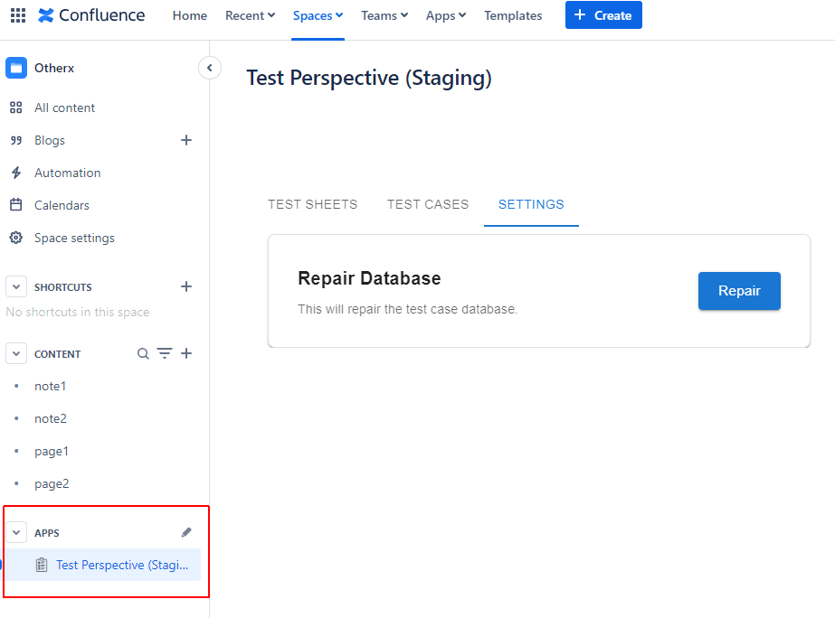Switch to the Test Cases tab
The image size is (835, 618).
pos(428,204)
